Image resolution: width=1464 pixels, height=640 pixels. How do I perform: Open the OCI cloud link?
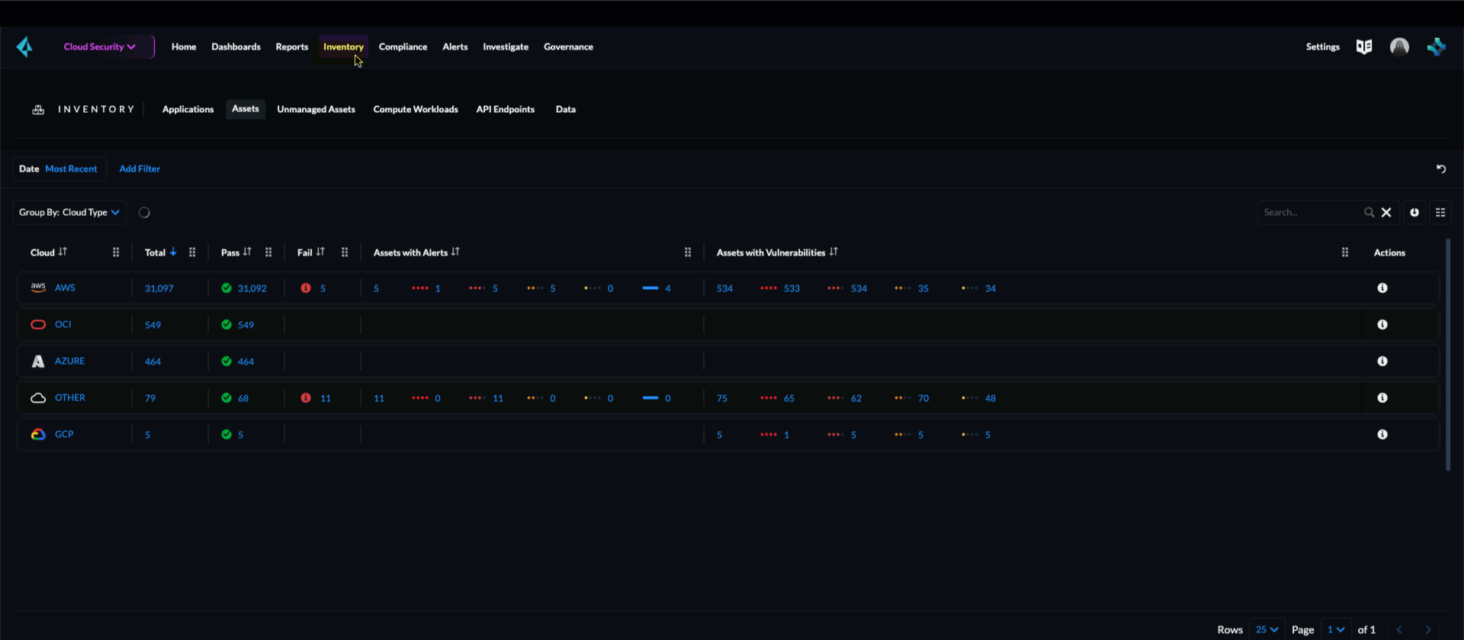pyautogui.click(x=63, y=324)
